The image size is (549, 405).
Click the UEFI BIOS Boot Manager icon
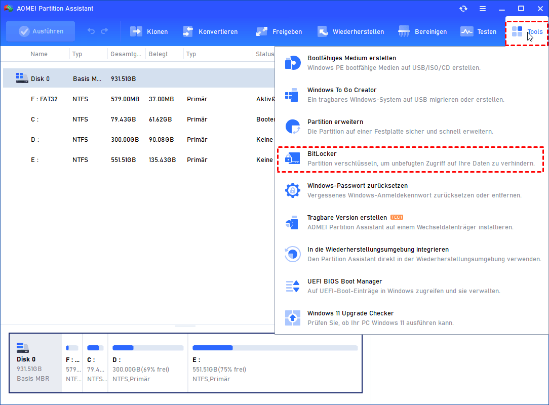(x=293, y=287)
